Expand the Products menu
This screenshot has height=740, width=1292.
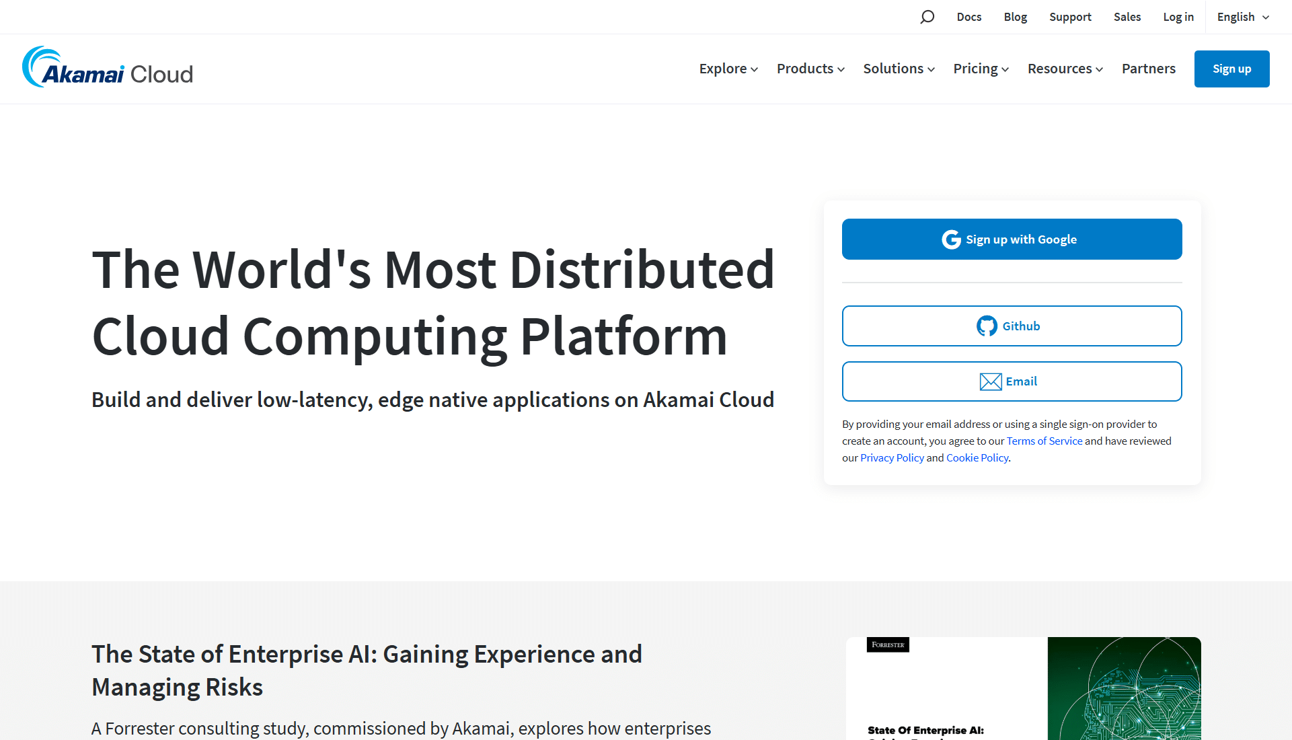coord(810,69)
